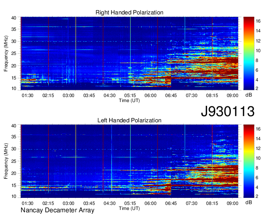Click the 16 dB label on top color bar

tap(258, 21)
